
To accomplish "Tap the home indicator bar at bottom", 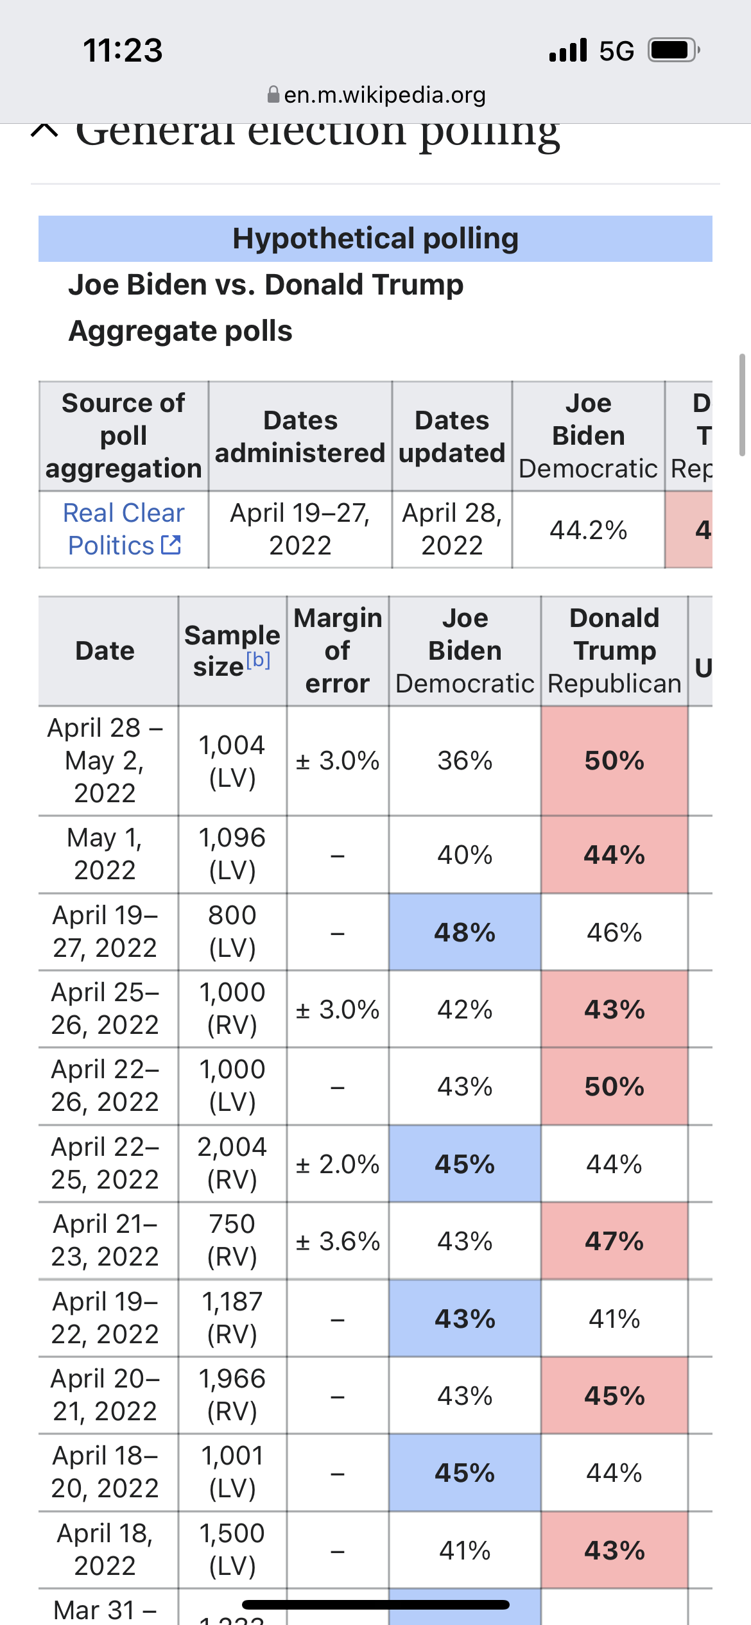I will [376, 1604].
